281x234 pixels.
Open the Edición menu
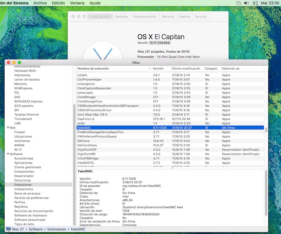point(58,3)
